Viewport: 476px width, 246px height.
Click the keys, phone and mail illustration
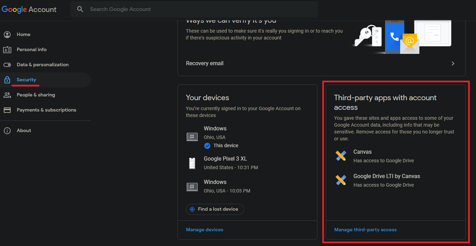[402, 37]
